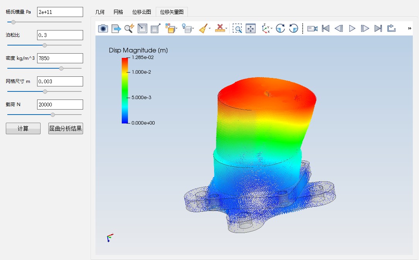
Task: Open dropdown arrow beside XYZ axes icon
Action: coord(271,29)
